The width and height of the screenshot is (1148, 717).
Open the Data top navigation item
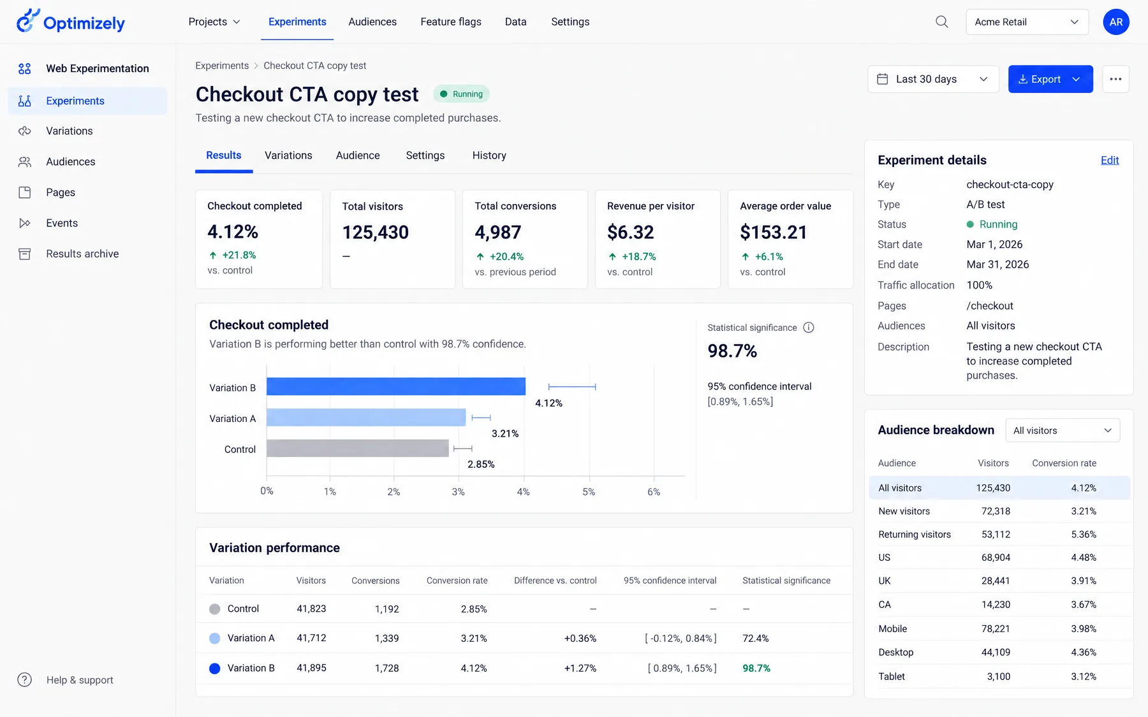point(515,22)
